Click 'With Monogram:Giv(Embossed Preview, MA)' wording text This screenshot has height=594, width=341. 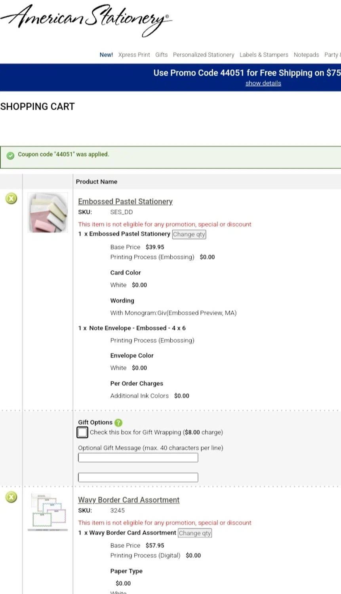(x=173, y=313)
